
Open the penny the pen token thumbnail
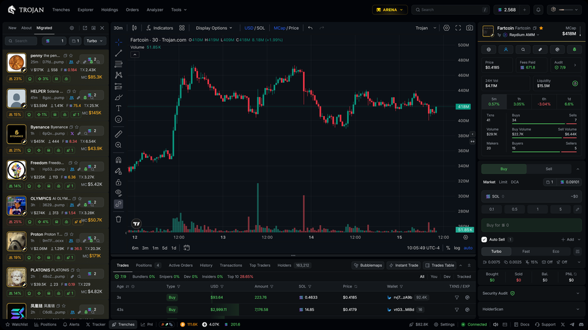click(x=16, y=63)
